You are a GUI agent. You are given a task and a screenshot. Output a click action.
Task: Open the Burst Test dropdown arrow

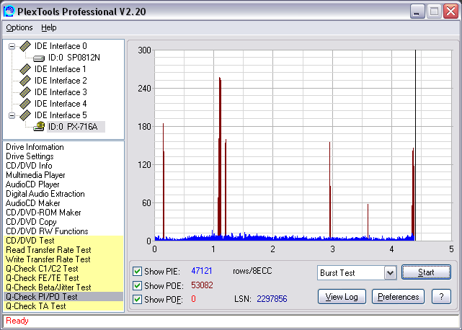(390, 273)
